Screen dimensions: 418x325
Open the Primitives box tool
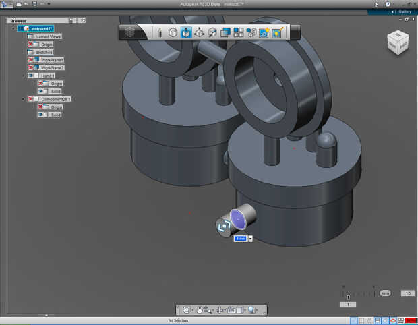point(173,32)
